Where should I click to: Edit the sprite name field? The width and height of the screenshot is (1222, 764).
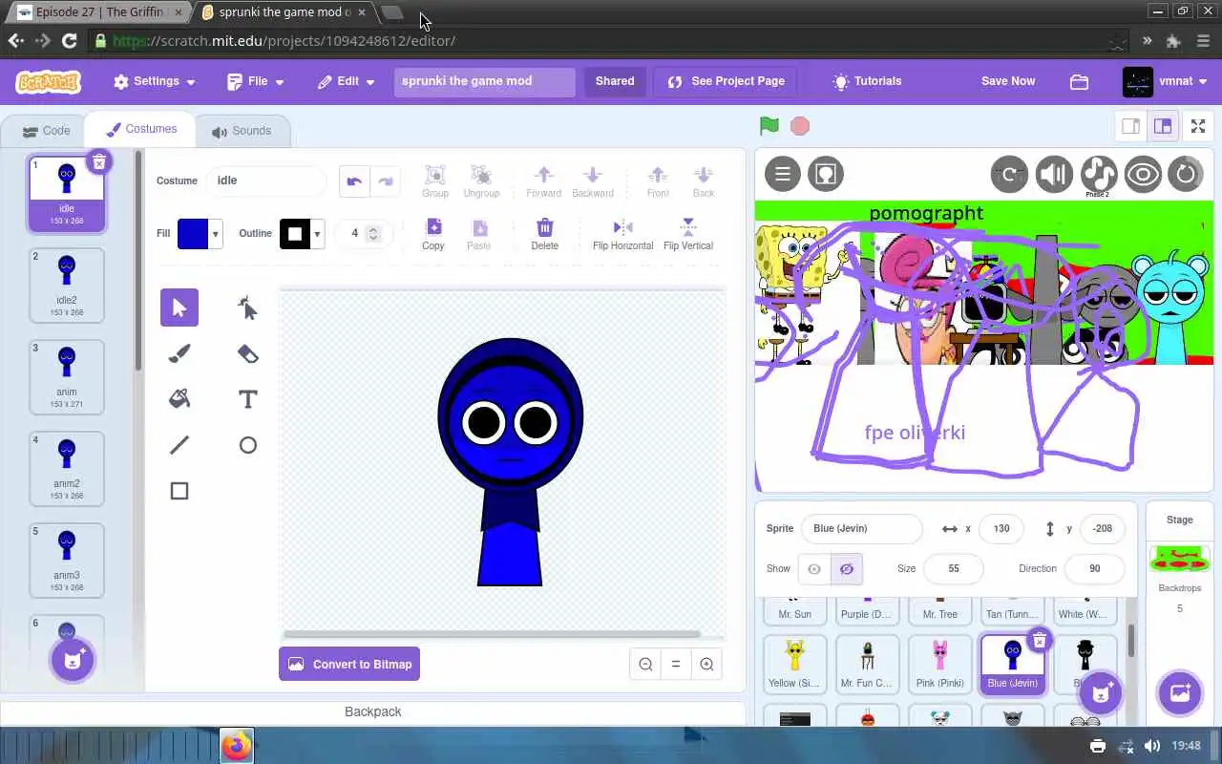pyautogui.click(x=862, y=528)
